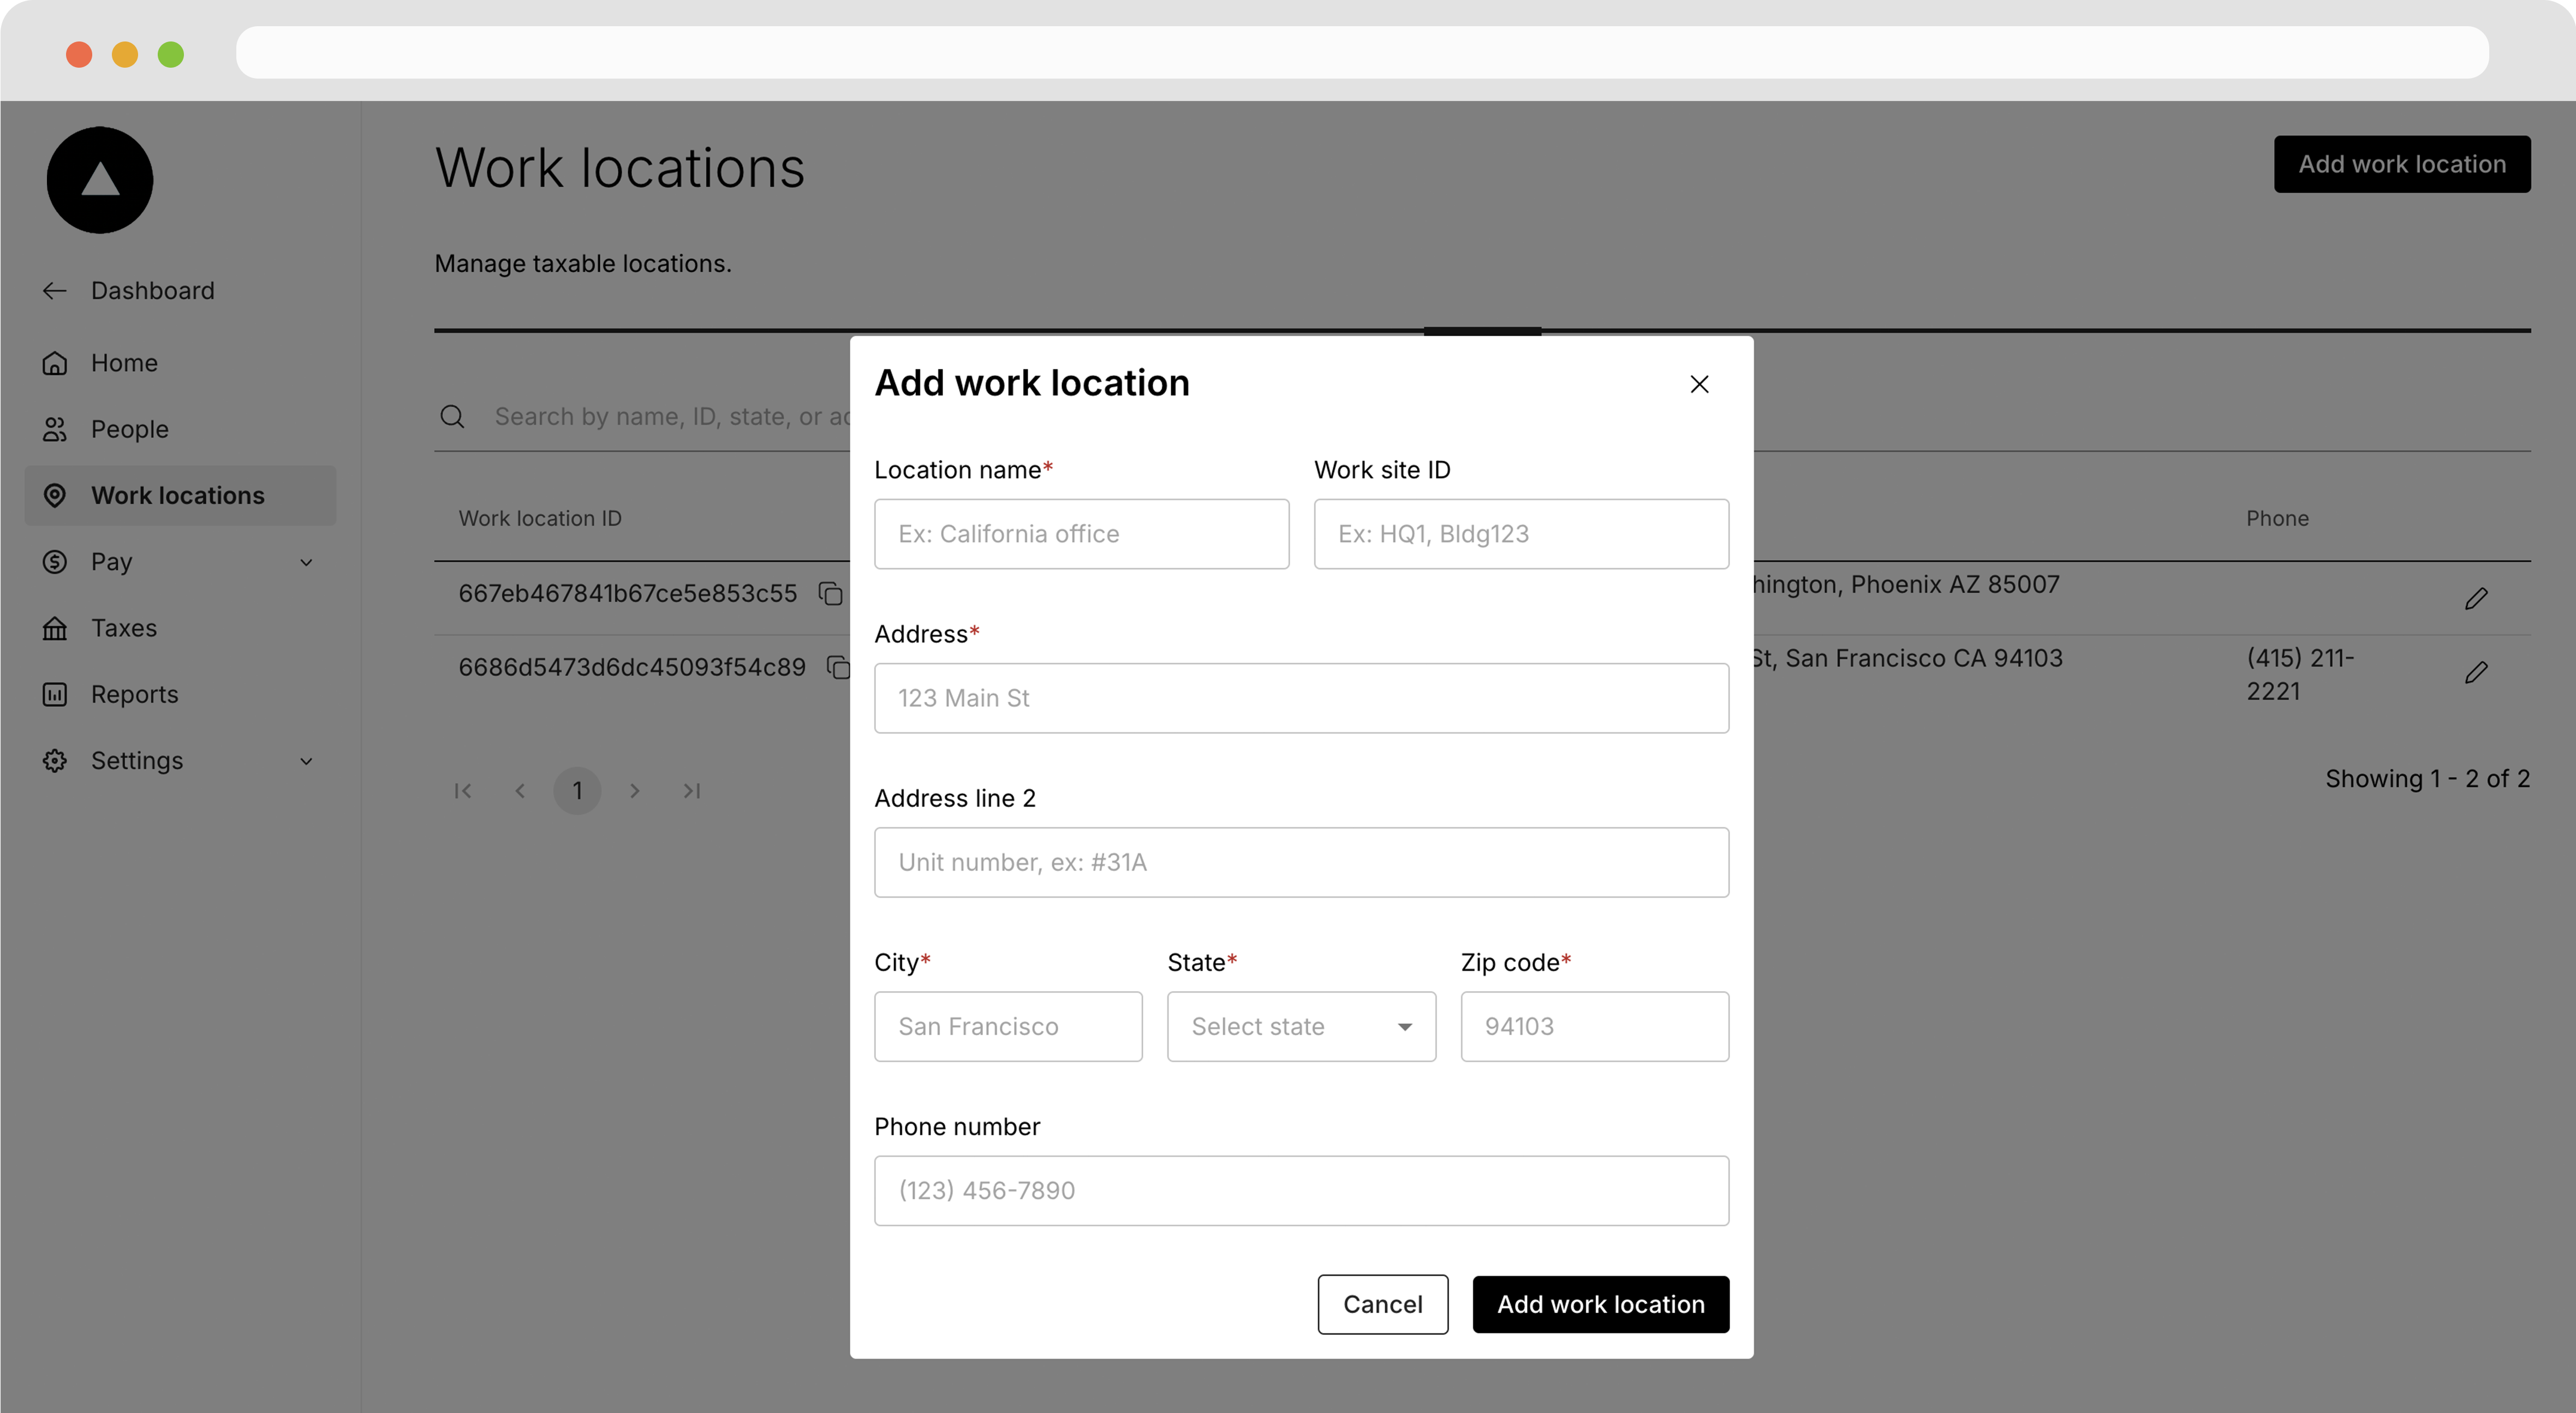The image size is (2576, 1413).
Task: Click the People icon in sidebar
Action: coord(55,429)
